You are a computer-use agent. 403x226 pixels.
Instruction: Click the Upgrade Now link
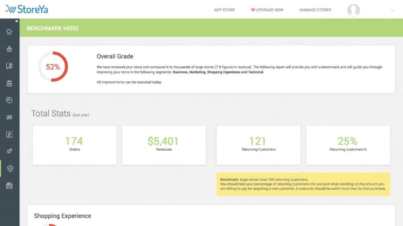click(x=267, y=10)
